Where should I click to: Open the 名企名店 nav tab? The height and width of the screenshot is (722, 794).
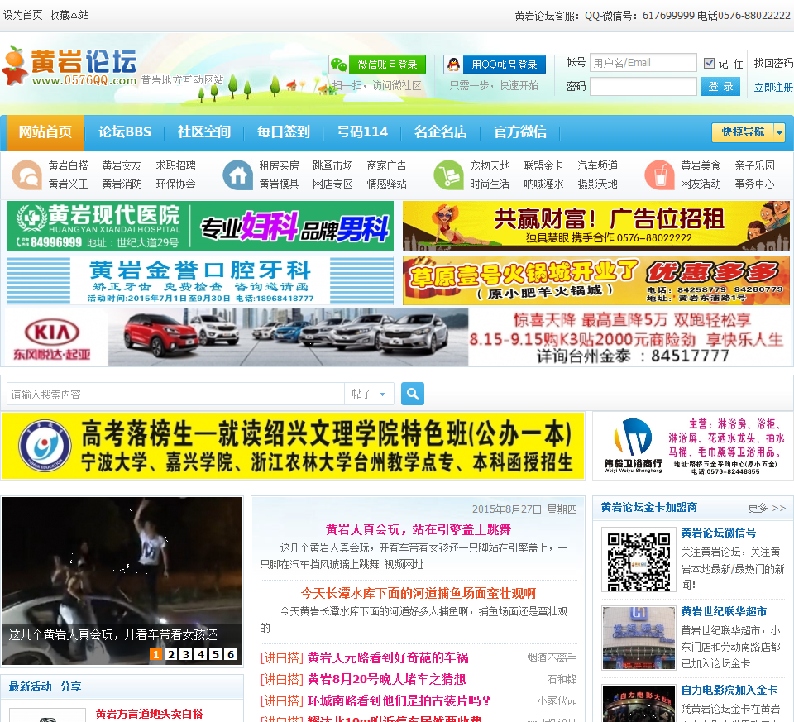click(x=441, y=132)
